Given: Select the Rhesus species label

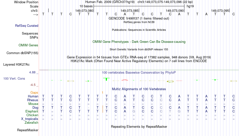Looking at the screenshot, I should point(33,100).
